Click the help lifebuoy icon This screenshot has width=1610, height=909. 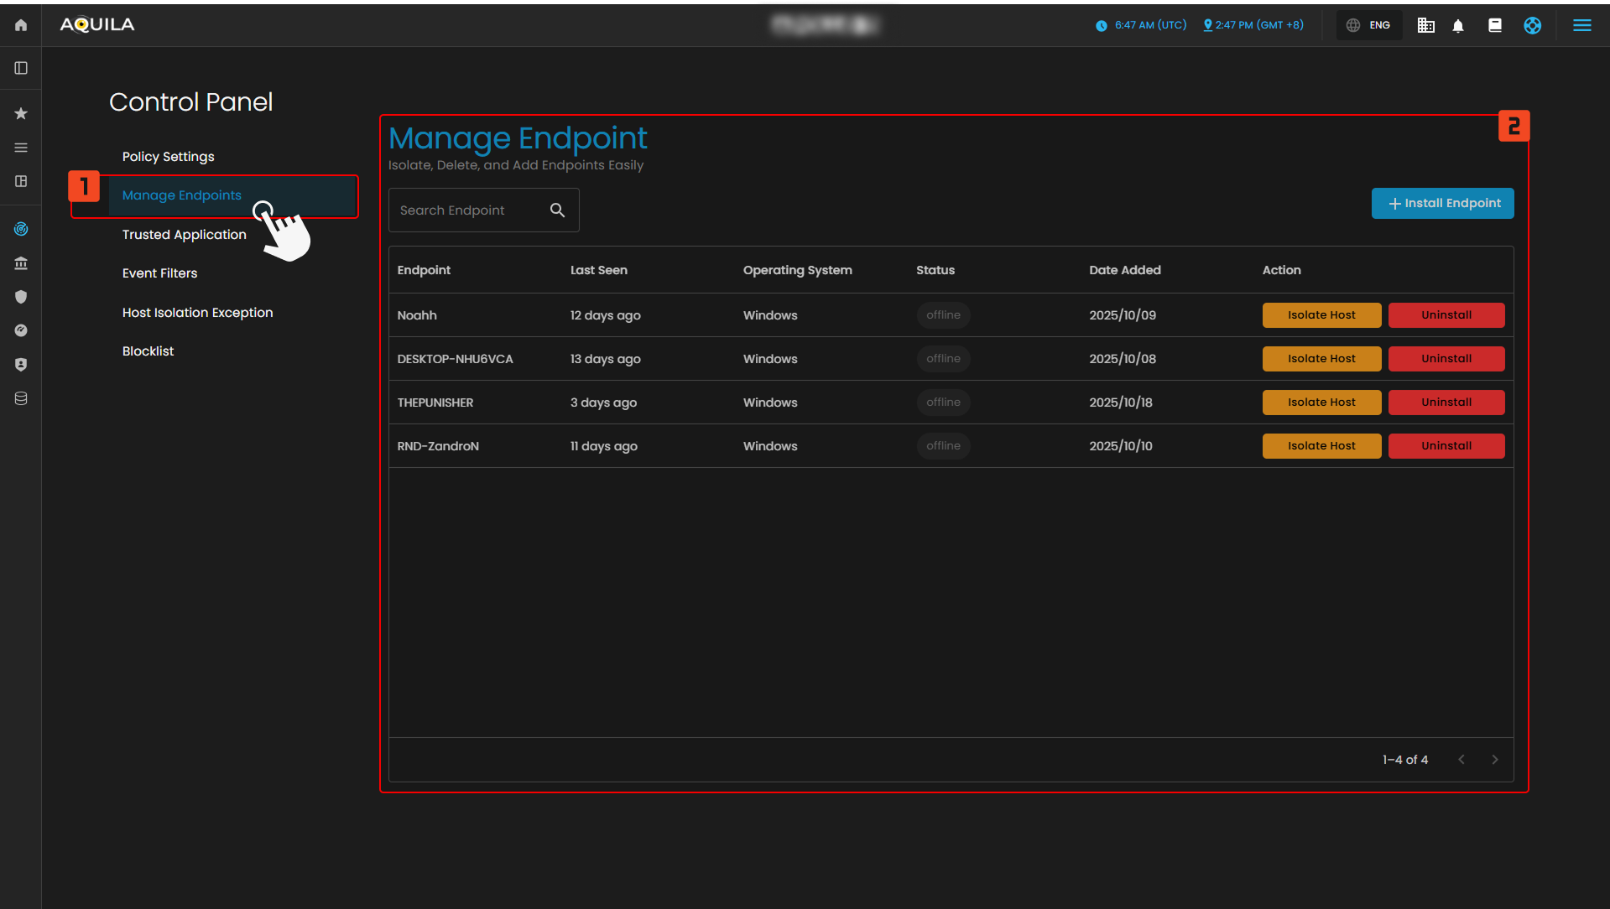1532,25
